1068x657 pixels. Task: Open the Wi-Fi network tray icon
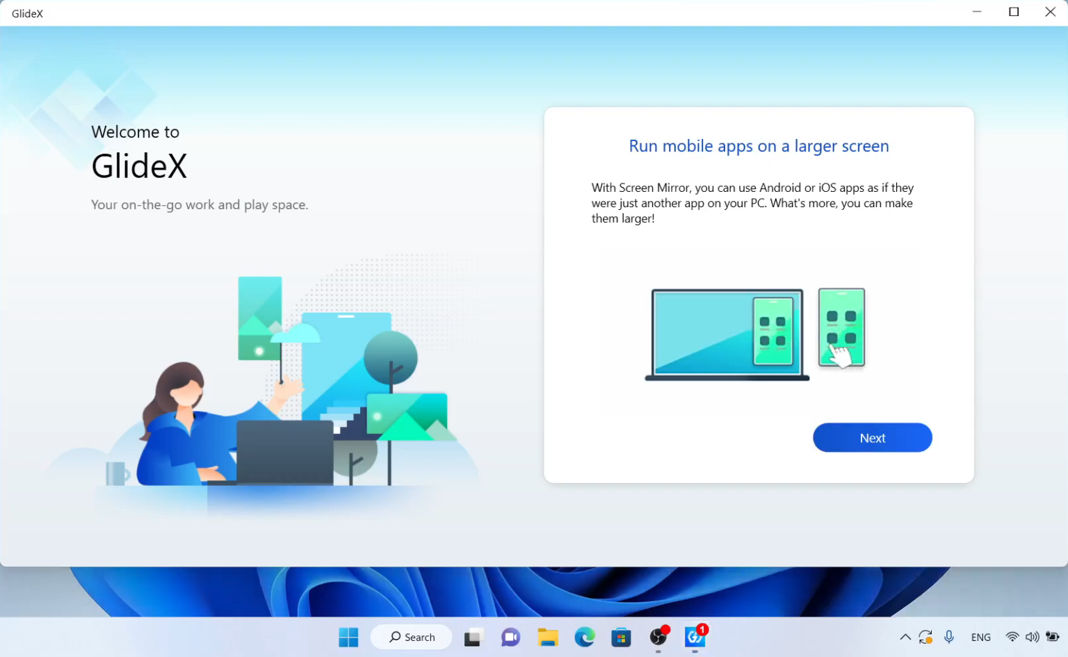click(1012, 637)
